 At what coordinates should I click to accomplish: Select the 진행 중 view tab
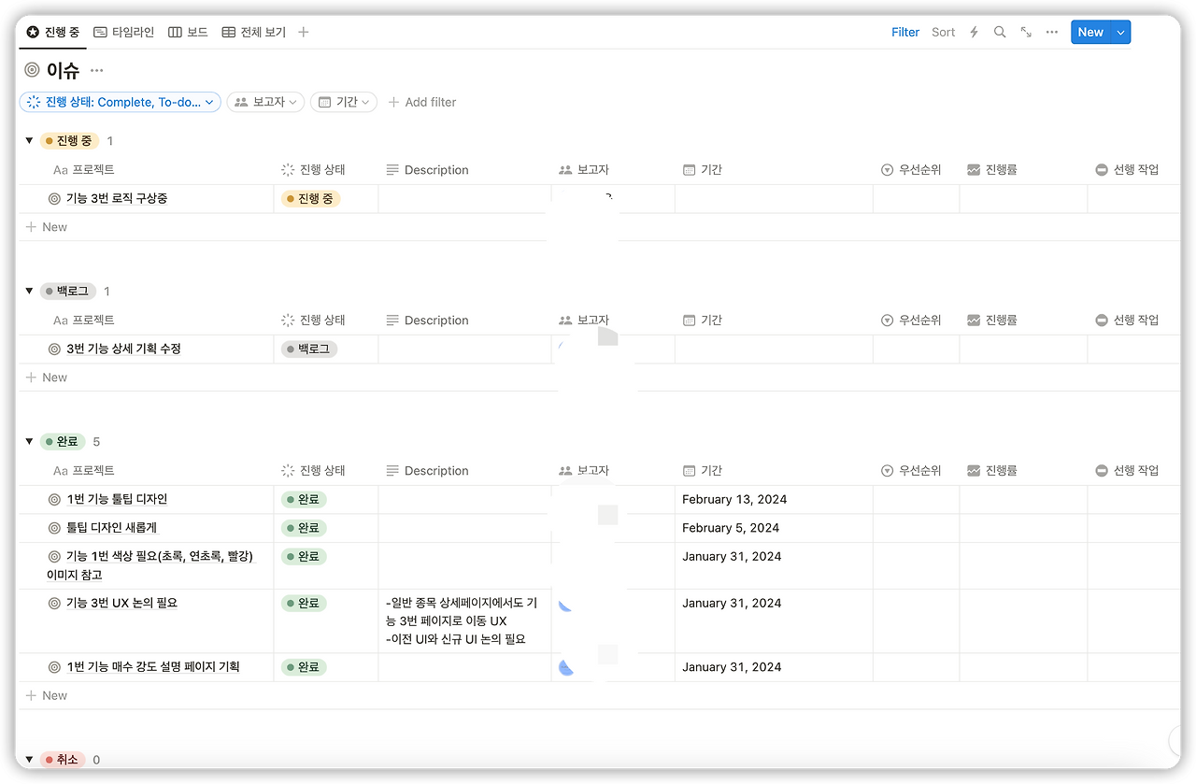coord(53,32)
